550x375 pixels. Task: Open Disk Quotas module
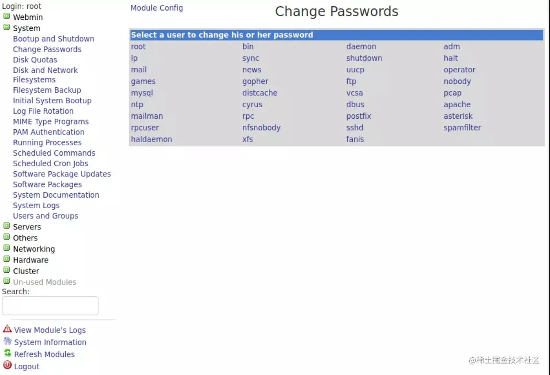35,60
